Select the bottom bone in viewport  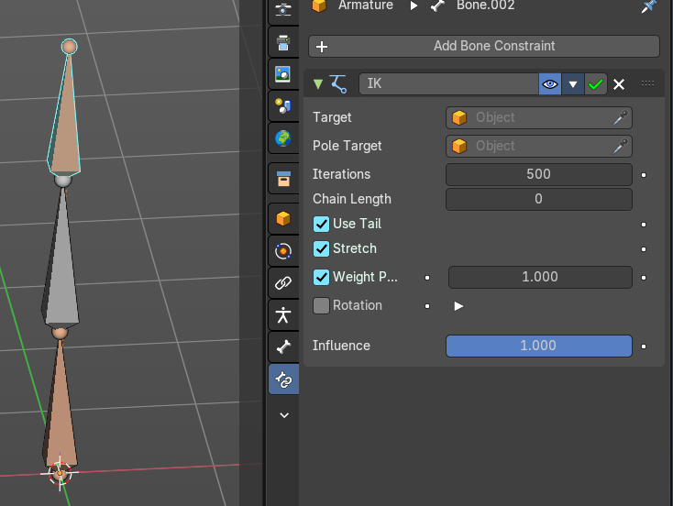pyautogui.click(x=61, y=412)
